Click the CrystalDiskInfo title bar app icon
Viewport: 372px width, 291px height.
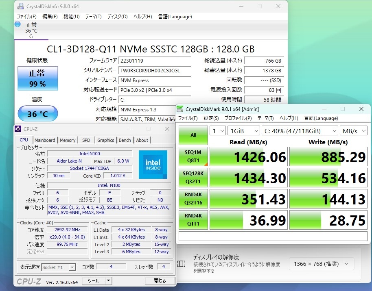tap(21, 6)
